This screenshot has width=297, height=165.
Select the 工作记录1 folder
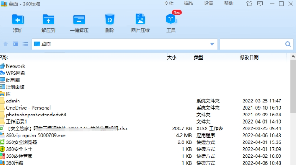click(x=13, y=122)
